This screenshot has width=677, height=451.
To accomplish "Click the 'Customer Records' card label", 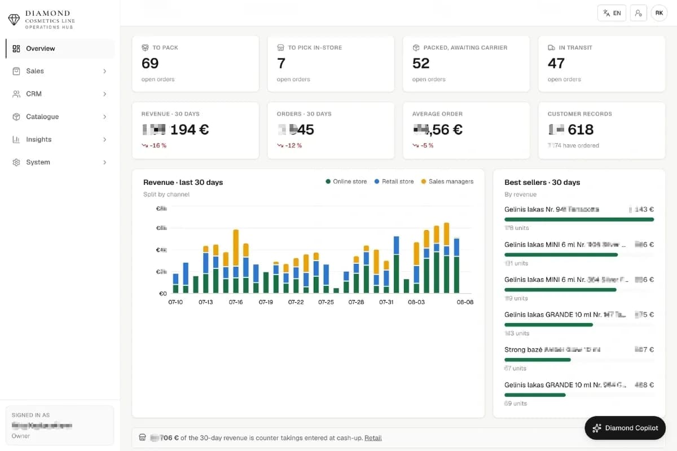I will click(580, 114).
